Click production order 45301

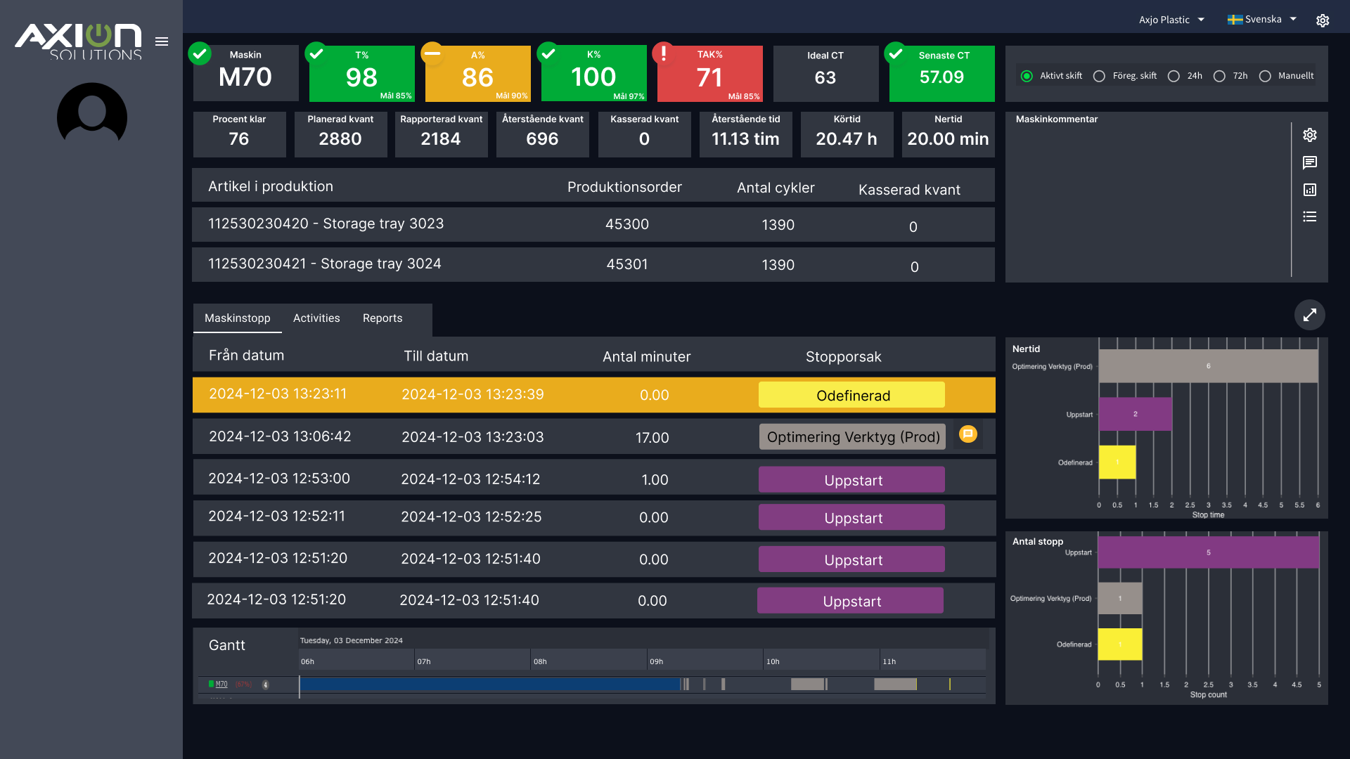[627, 264]
